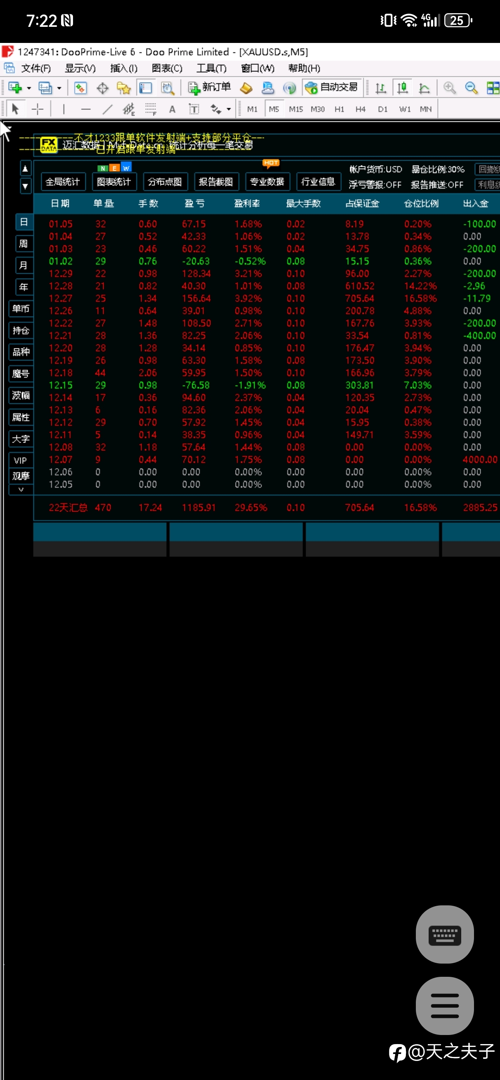Expand the arrows objects dropdown

(229, 109)
